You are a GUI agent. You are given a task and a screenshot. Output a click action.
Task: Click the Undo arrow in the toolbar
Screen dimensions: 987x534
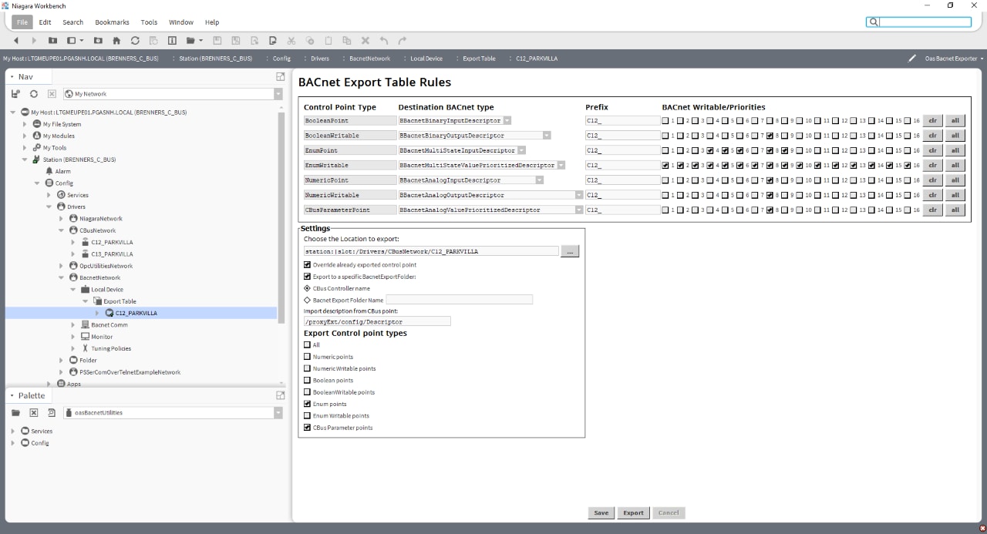pos(384,40)
